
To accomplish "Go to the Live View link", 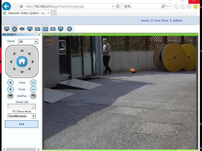I will click(x=161, y=21).
